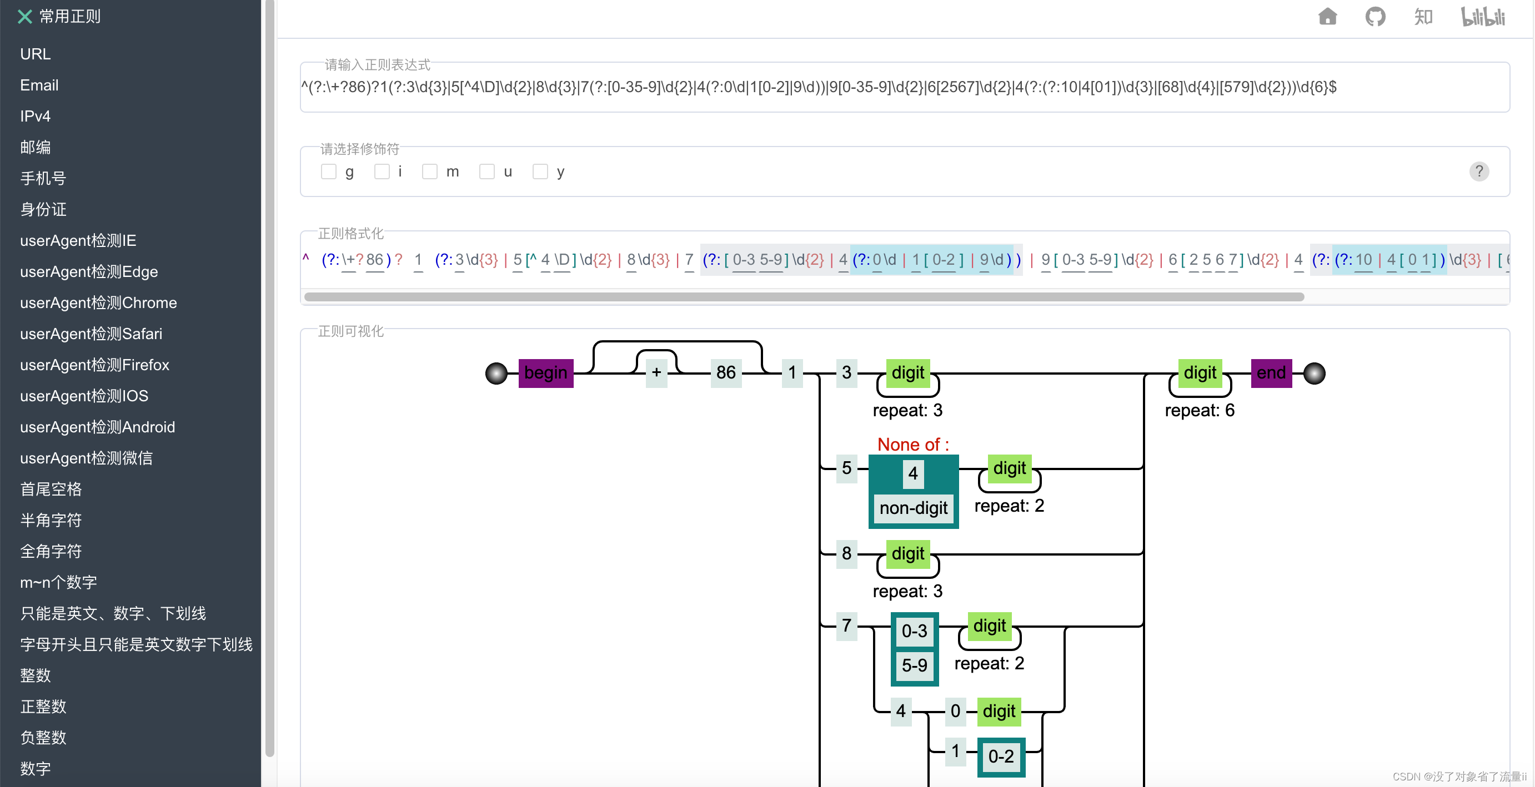Select 手机号 from common regex list
The image size is (1535, 787).
coord(43,178)
